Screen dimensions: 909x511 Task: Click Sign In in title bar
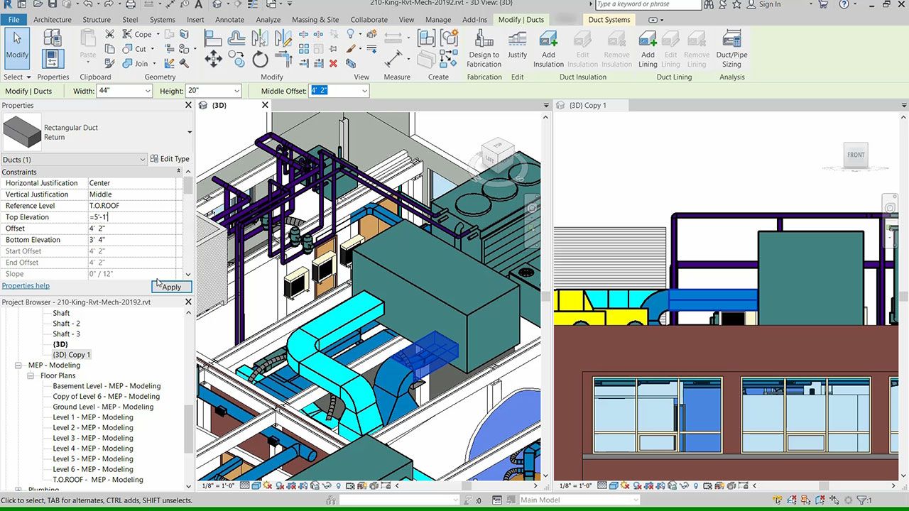(770, 4)
